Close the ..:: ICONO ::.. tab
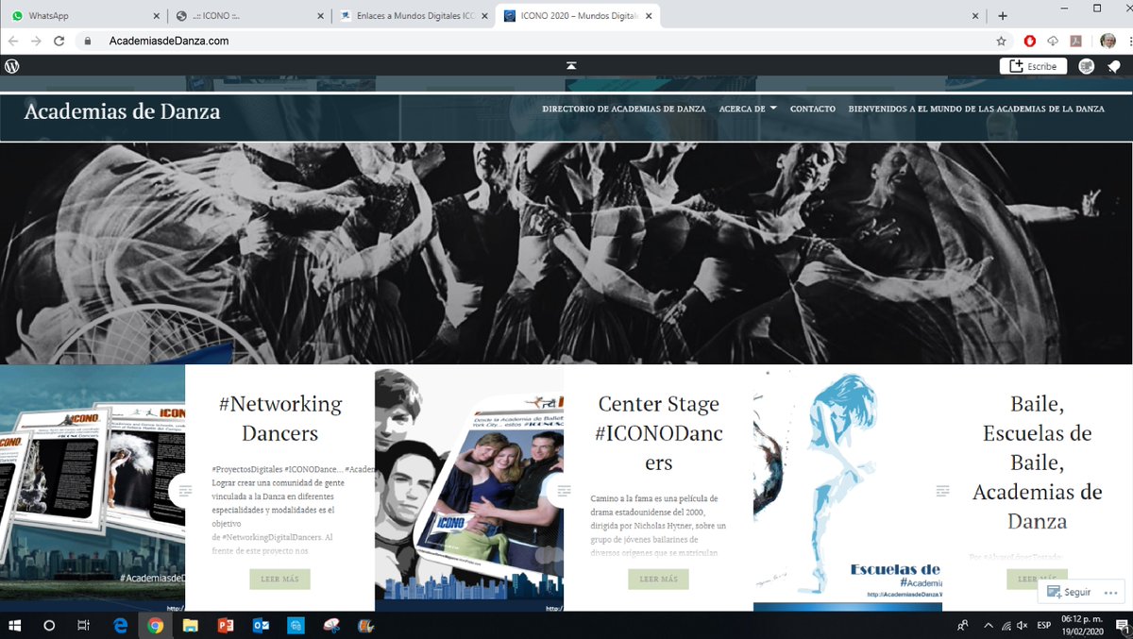1133x639 pixels. [x=319, y=16]
